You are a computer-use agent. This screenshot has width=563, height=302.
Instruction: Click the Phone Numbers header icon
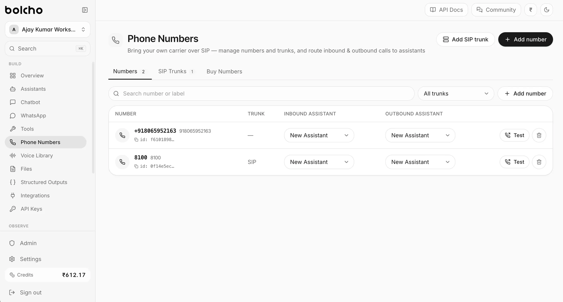116,40
